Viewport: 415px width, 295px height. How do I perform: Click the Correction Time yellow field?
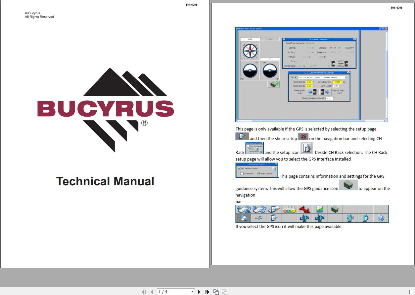point(337,82)
